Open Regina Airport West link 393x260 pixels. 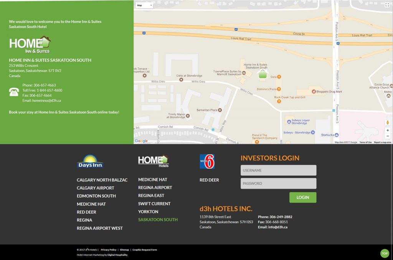[x=100, y=228]
